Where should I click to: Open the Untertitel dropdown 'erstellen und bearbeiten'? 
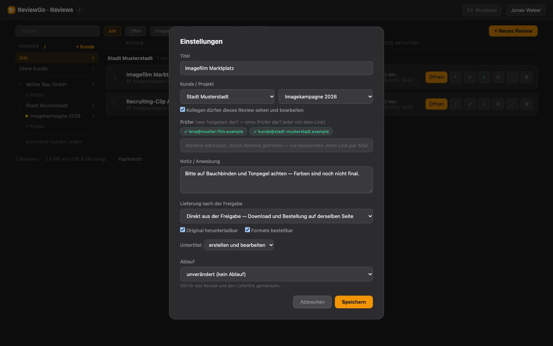coord(239,245)
